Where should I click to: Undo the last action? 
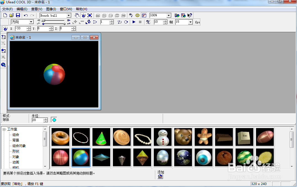(x=26, y=15)
